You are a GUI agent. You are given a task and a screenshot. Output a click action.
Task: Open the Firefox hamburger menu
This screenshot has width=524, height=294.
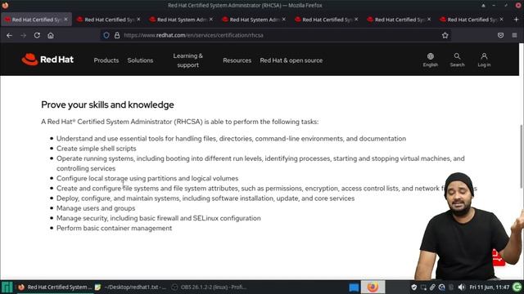[x=514, y=35]
